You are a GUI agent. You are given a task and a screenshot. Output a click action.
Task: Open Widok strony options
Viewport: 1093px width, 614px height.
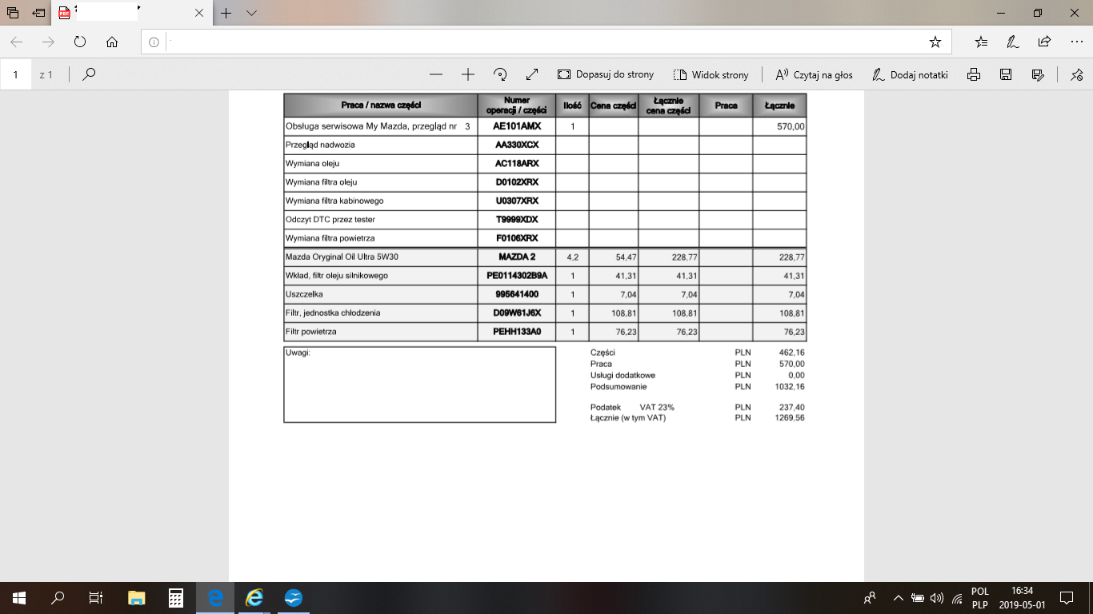[711, 74]
